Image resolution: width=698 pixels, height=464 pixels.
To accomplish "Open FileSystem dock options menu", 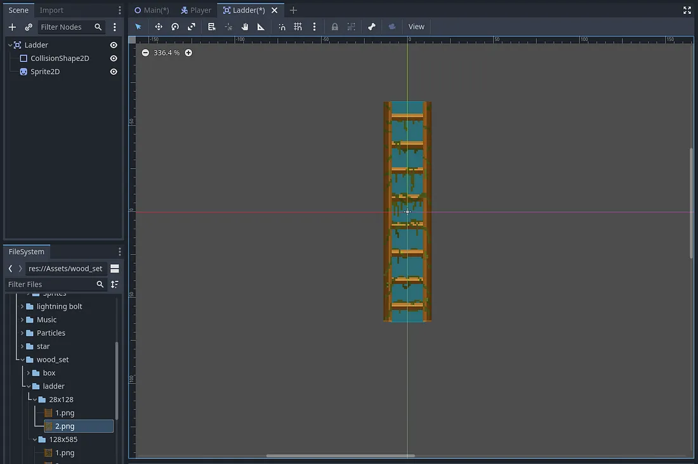I will (x=119, y=252).
